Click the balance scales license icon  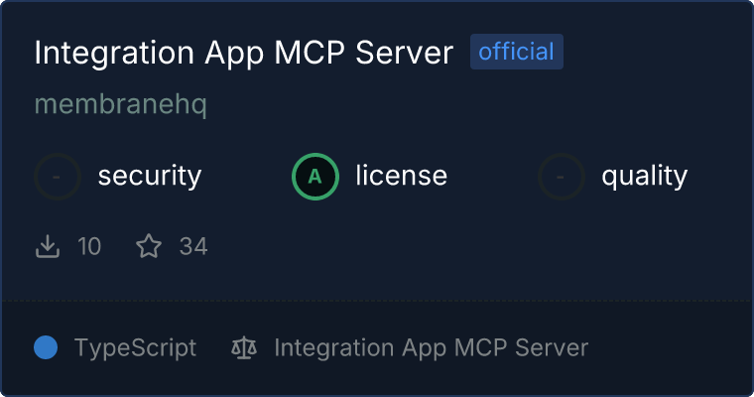[243, 347]
